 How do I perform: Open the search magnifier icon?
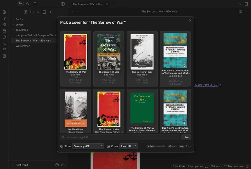(x=28, y=4)
